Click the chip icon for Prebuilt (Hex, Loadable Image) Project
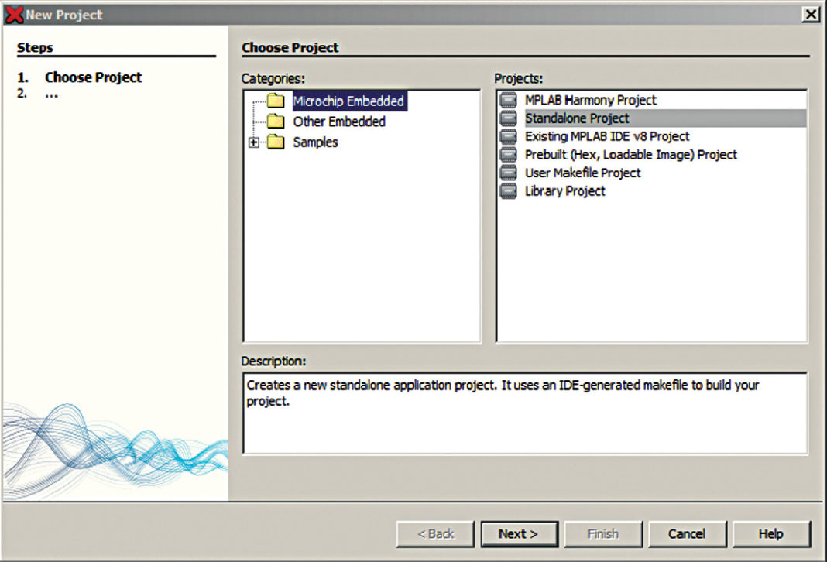827x562 pixels. pos(508,154)
